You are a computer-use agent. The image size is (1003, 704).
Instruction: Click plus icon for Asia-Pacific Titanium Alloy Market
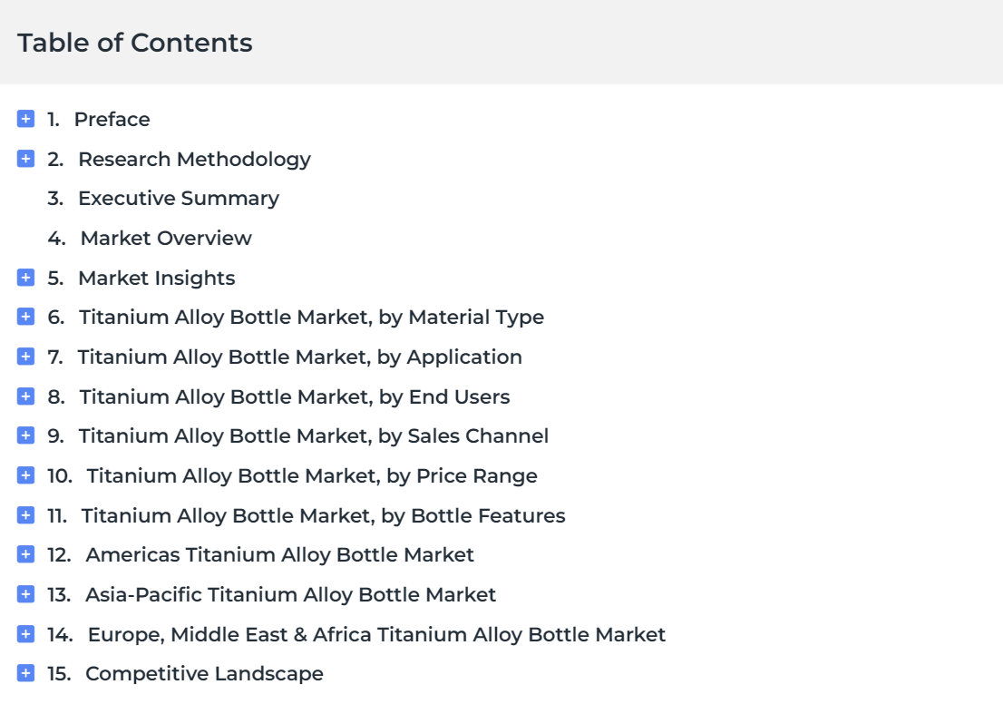pyautogui.click(x=25, y=594)
